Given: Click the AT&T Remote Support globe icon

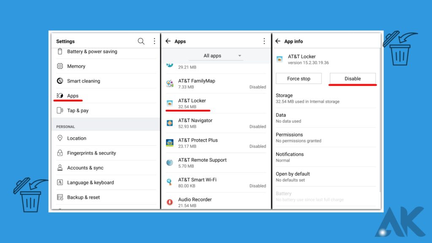Looking at the screenshot, I should (x=170, y=163).
